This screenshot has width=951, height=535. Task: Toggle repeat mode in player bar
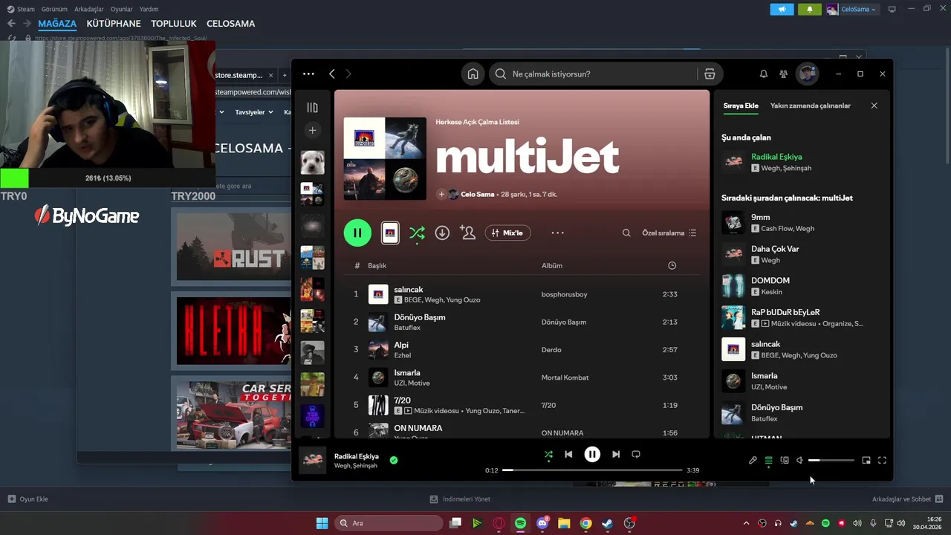(x=636, y=454)
